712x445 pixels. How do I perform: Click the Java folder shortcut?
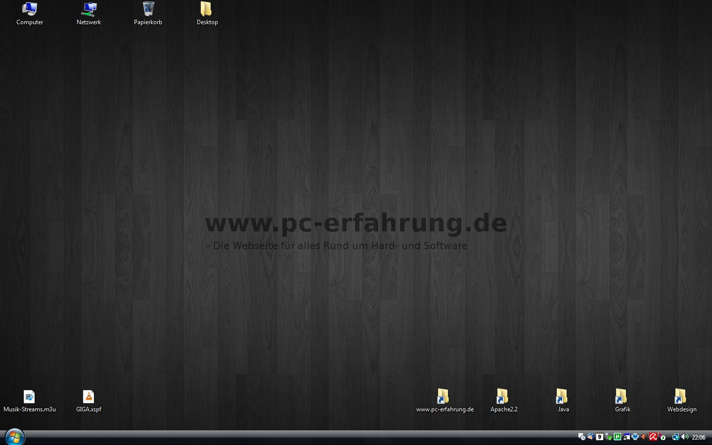pyautogui.click(x=562, y=397)
